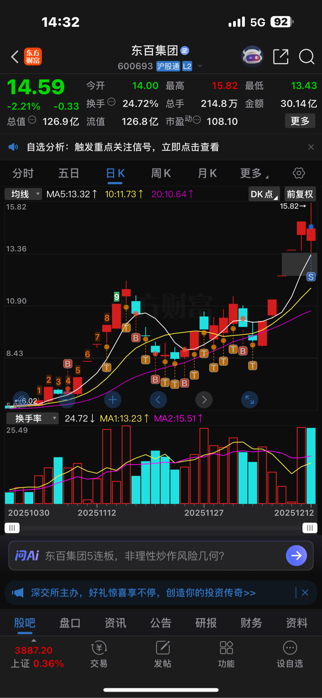Show more quote details via 更多

(x=300, y=121)
